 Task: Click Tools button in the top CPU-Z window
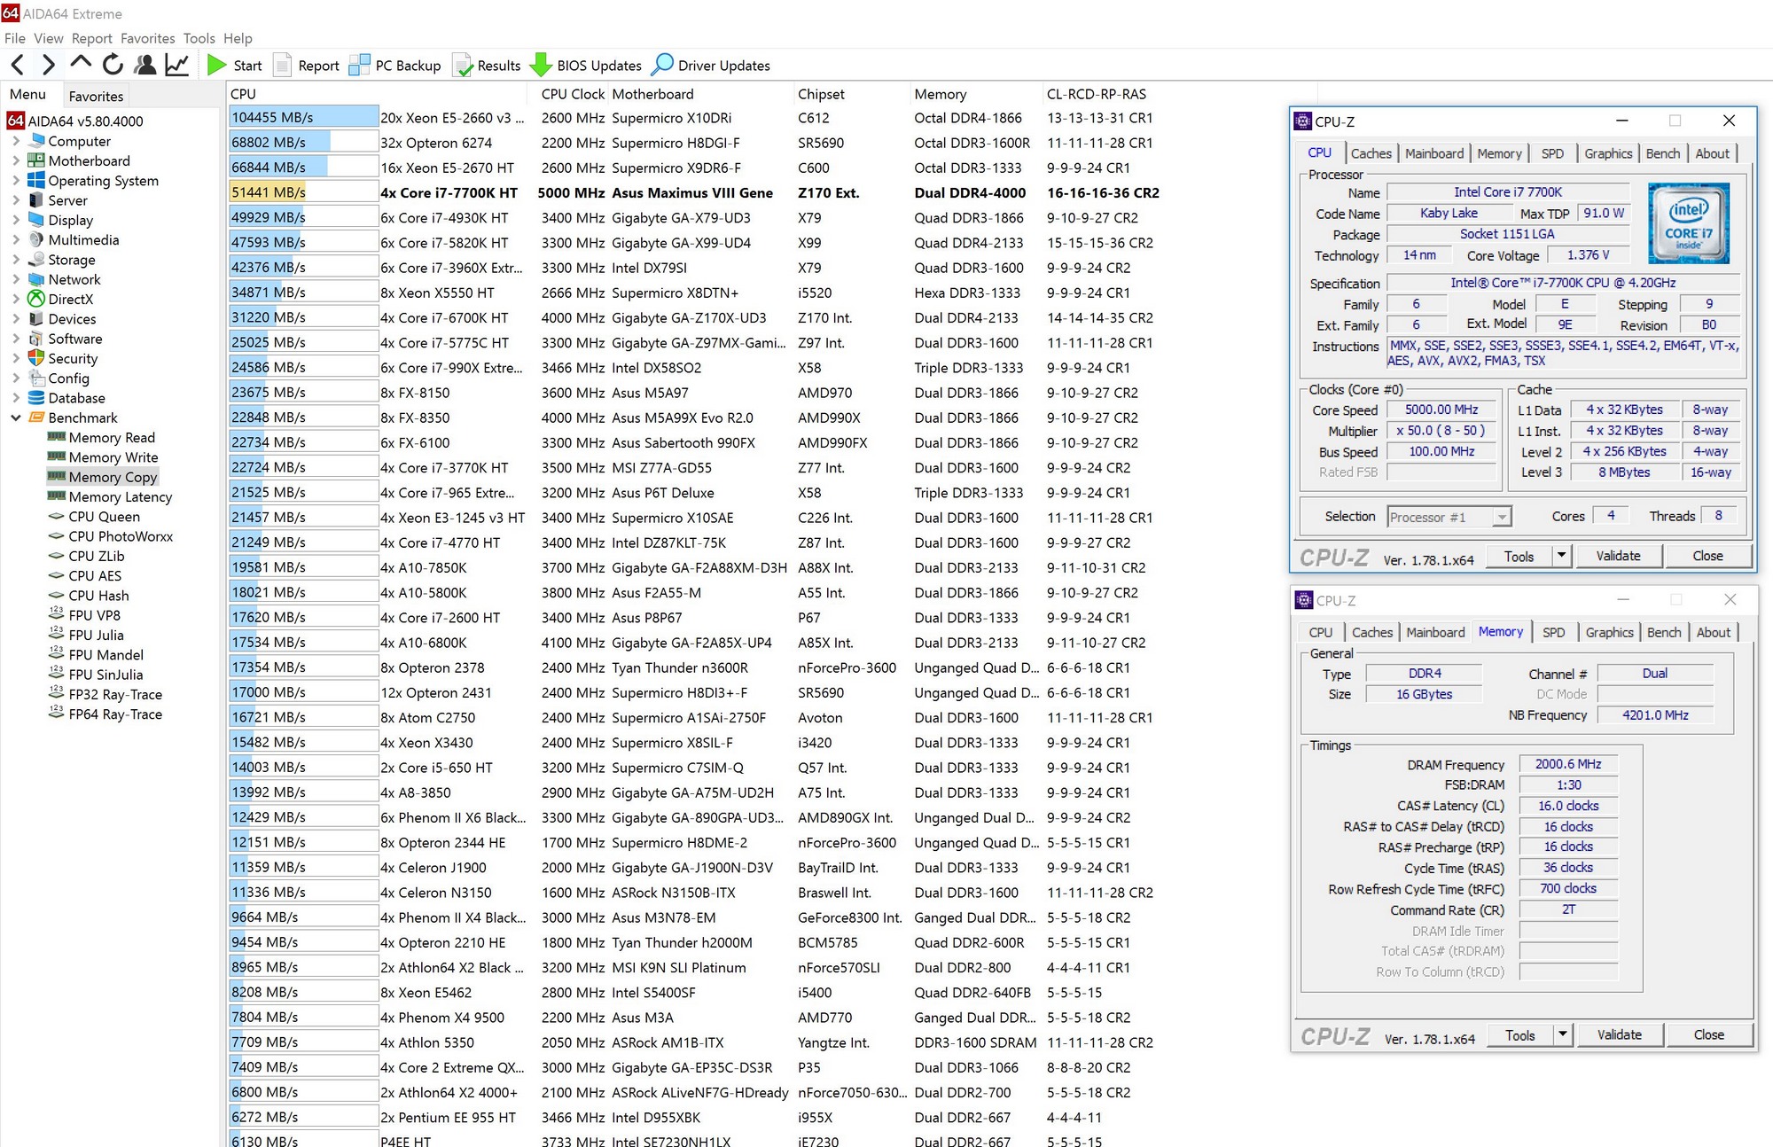point(1519,556)
